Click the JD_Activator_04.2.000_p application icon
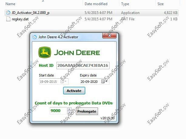Screen dimensions: 186x139 pos(8,13)
